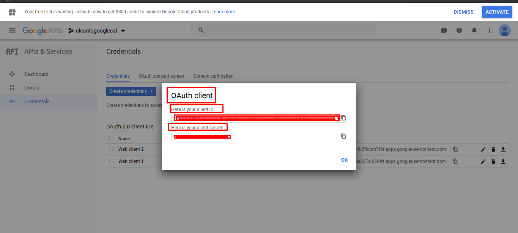Open the hamburger navigation menu
Viewport: 518px width, 233px height.
(12, 30)
